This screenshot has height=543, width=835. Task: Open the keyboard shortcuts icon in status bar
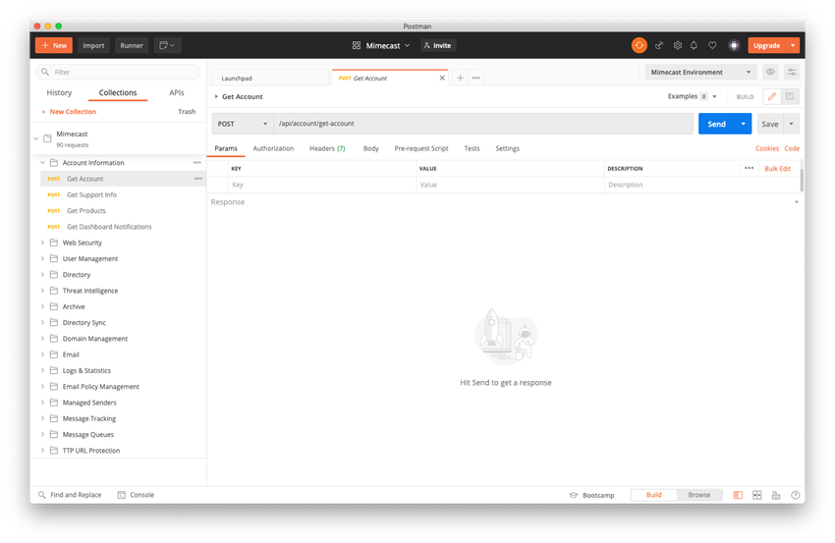[x=776, y=495]
